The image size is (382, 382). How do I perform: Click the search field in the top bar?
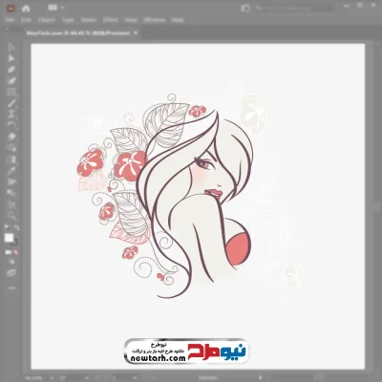[x=294, y=8]
